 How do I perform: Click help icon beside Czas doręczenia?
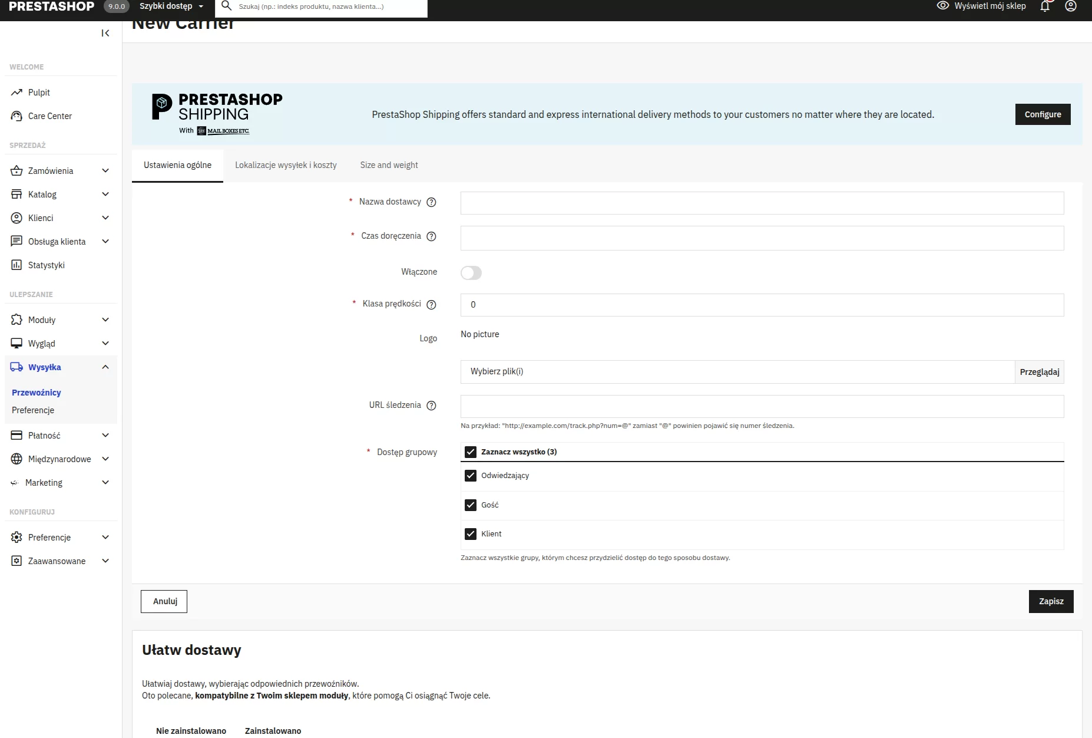click(x=431, y=236)
